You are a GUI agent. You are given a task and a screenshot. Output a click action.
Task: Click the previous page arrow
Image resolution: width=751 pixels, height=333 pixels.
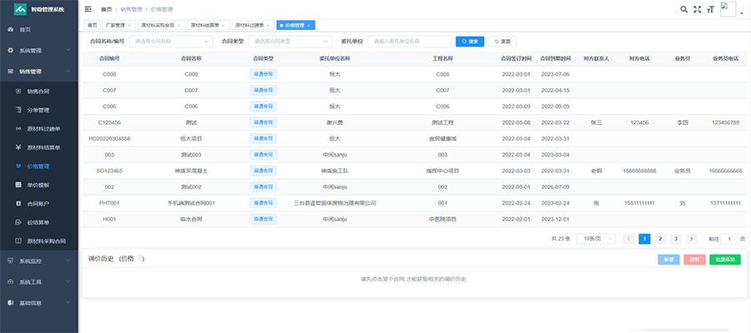pyautogui.click(x=629, y=239)
